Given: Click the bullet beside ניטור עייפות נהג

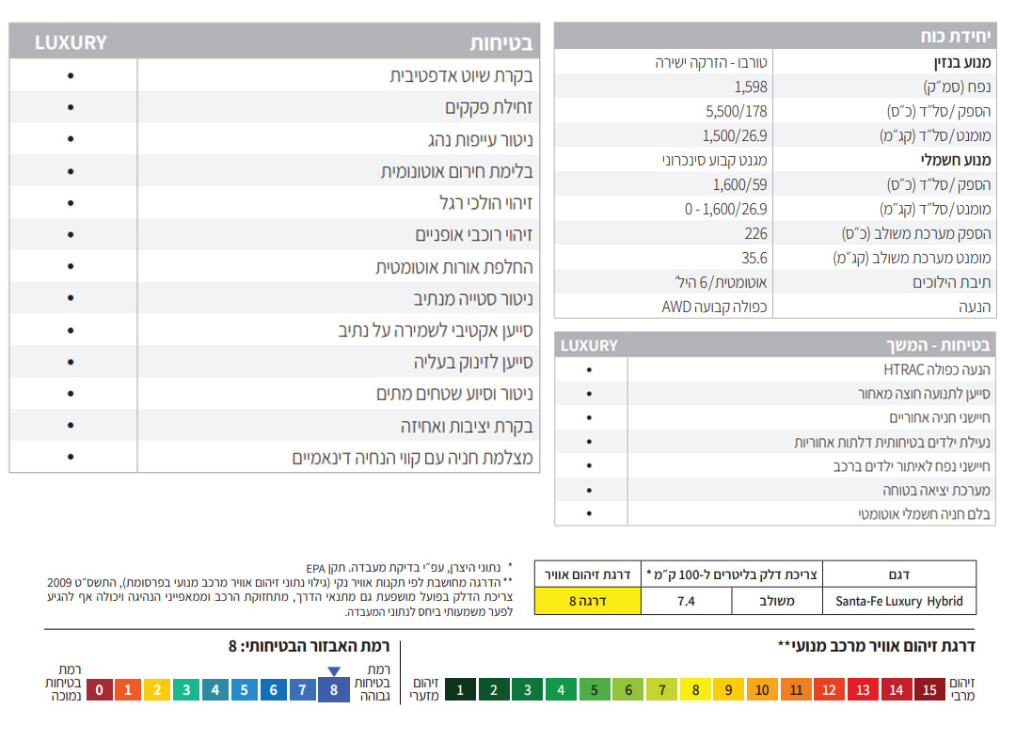Looking at the screenshot, I should point(71,139).
